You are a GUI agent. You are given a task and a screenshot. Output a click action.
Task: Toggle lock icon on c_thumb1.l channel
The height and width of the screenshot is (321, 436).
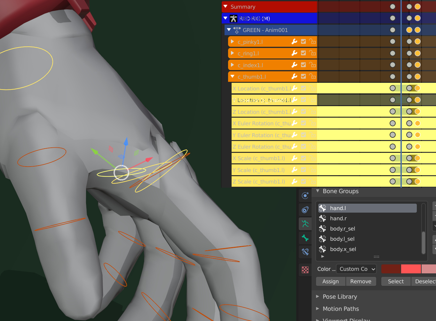point(313,76)
